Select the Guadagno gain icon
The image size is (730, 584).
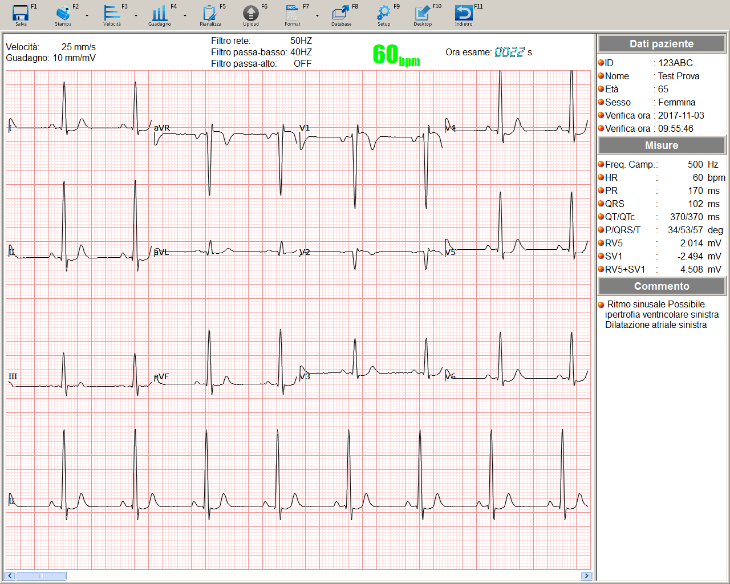[x=159, y=14]
